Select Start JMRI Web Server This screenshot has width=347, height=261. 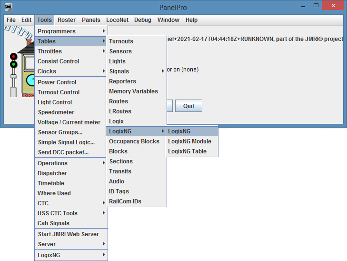click(71, 234)
